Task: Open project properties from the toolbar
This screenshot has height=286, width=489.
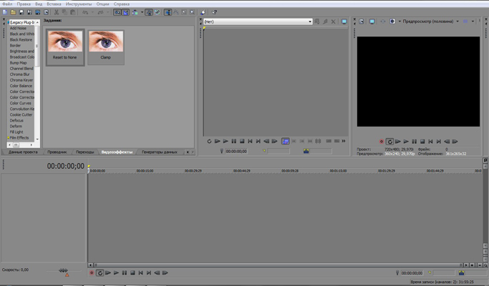Action: tap(46, 12)
